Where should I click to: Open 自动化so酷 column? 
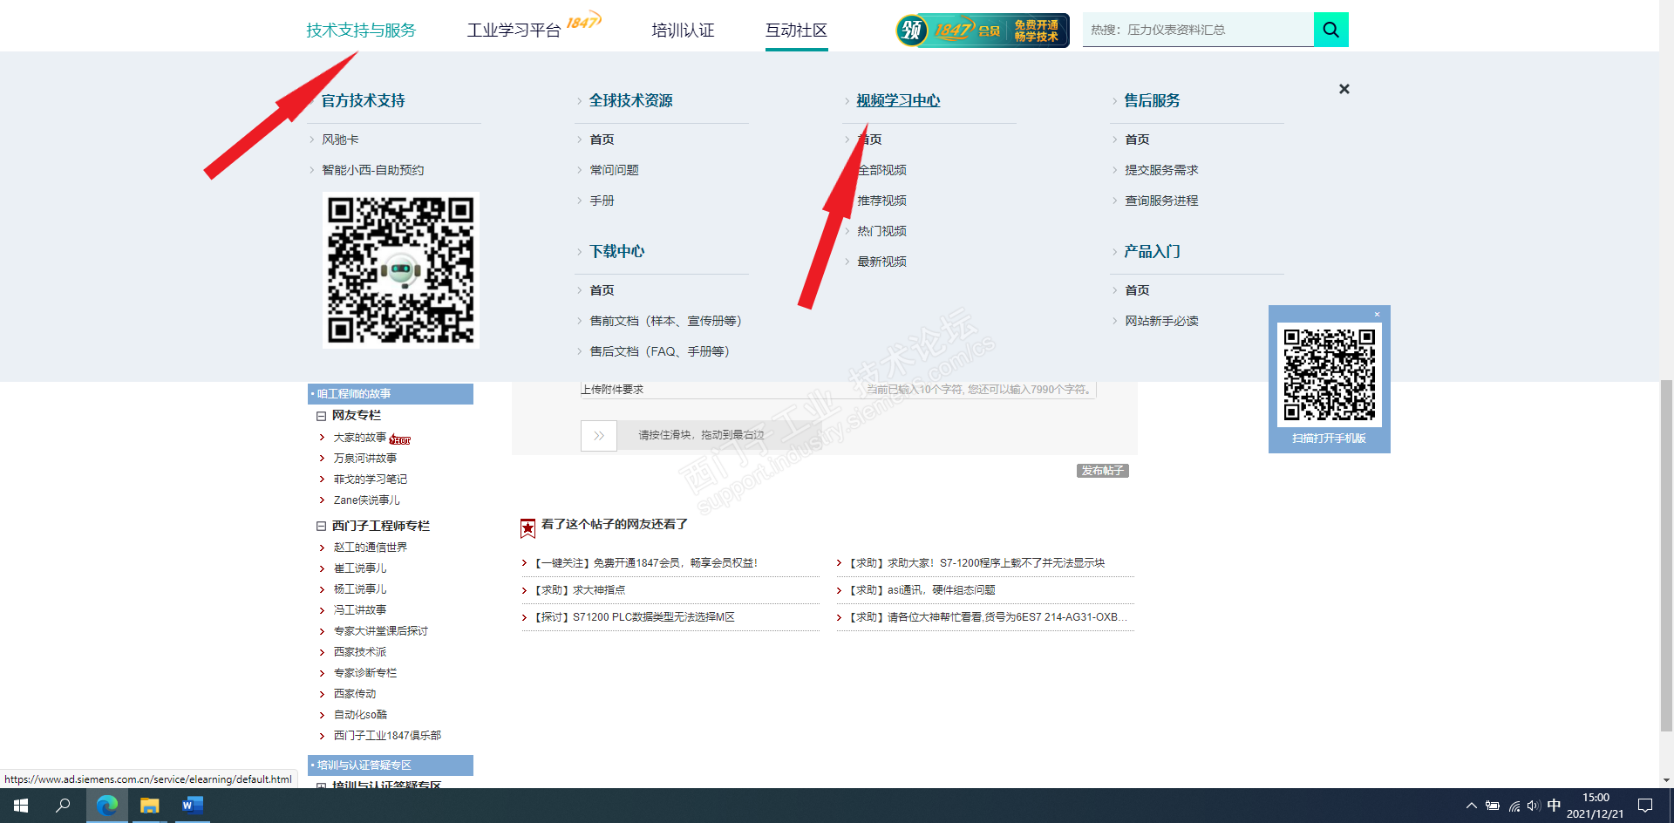[360, 715]
